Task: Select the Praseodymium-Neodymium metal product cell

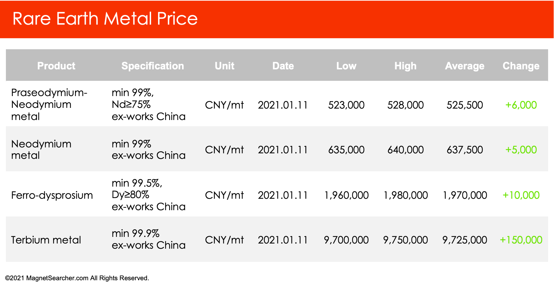Action: [x=49, y=104]
